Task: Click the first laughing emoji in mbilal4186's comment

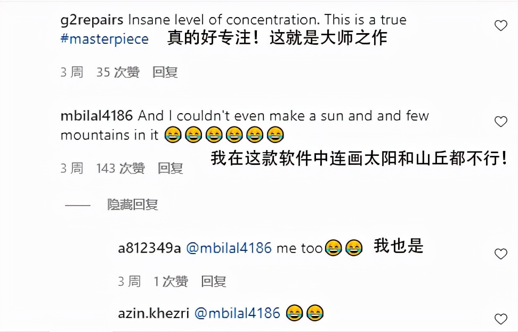Action: [173, 135]
